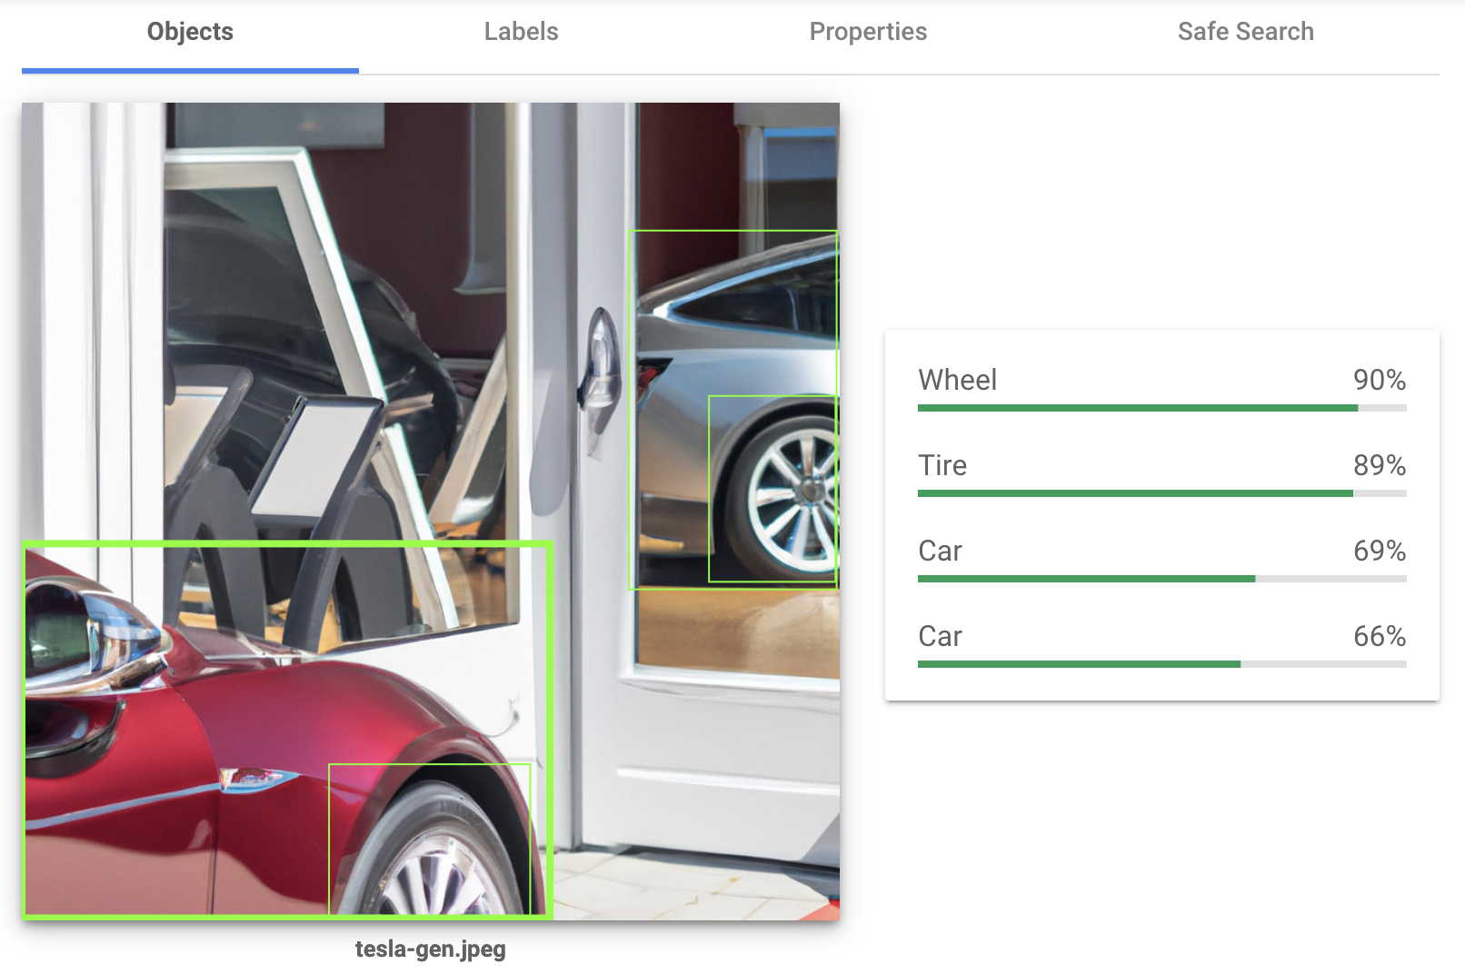Viewport: 1465px width, 974px height.
Task: Click the Tire 89% confidence bar
Action: pyautogui.click(x=1161, y=493)
